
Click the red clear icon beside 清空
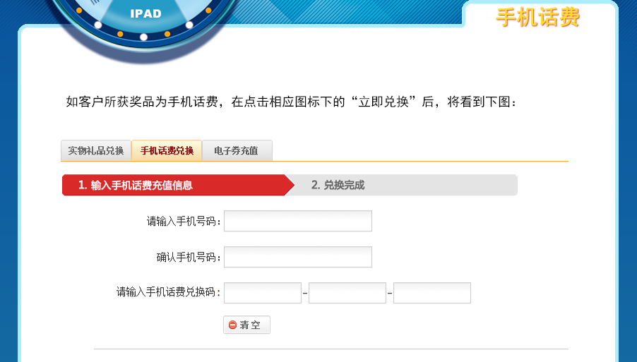(233, 325)
